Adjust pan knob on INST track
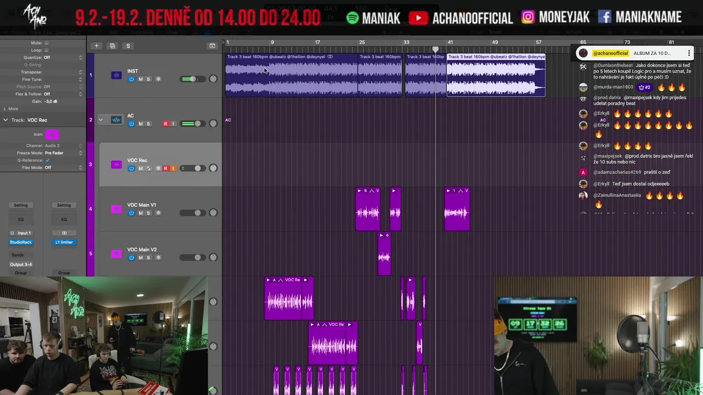The width and height of the screenshot is (703, 395). tap(213, 79)
